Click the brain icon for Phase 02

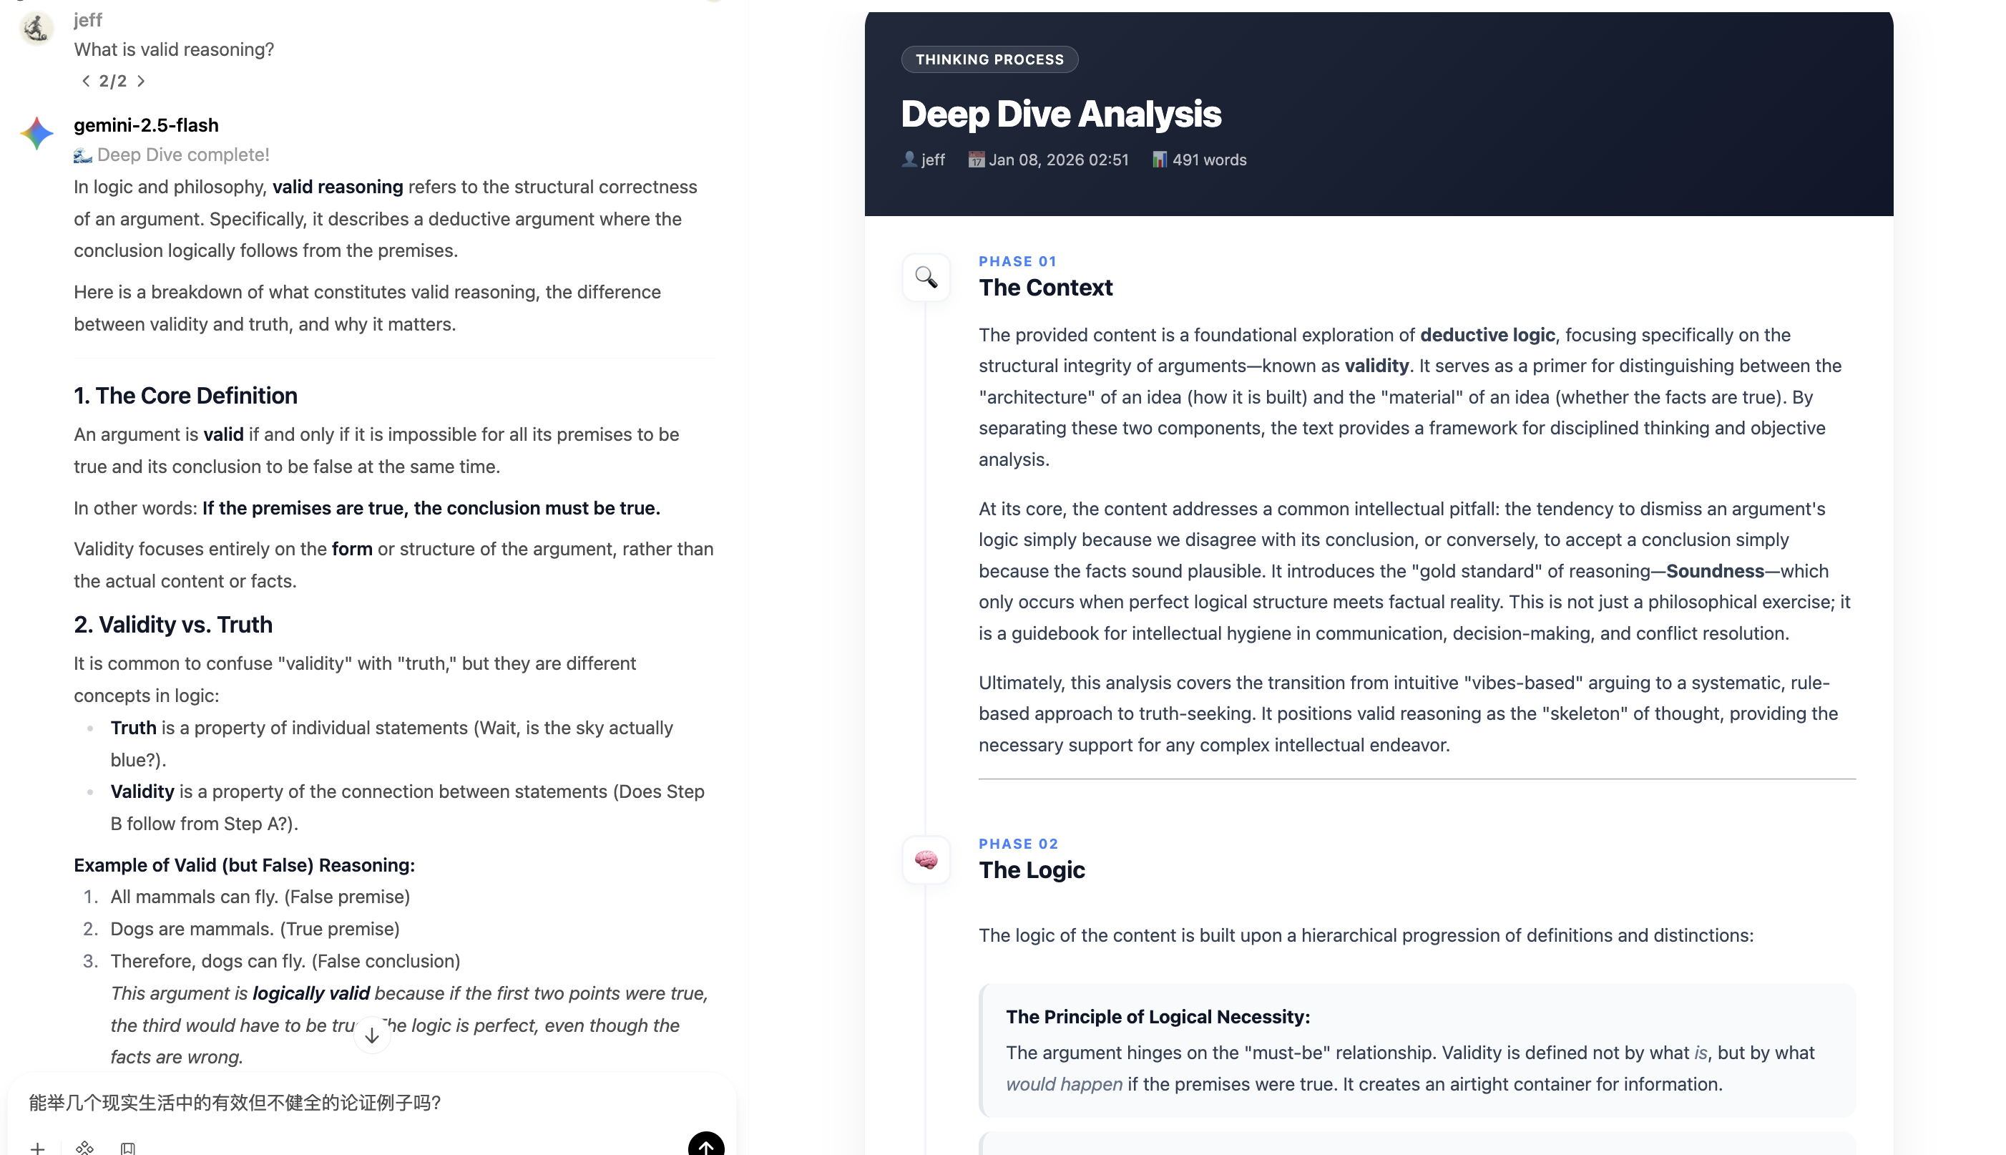[x=925, y=859]
